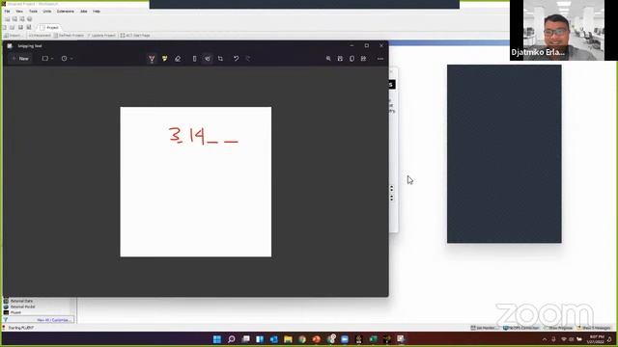Open the Units menu in Workbench

[x=47, y=12]
